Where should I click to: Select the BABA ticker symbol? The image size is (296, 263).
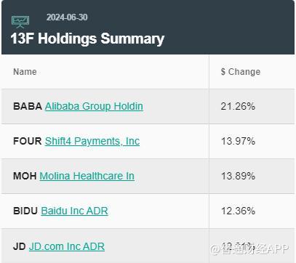[28, 106]
